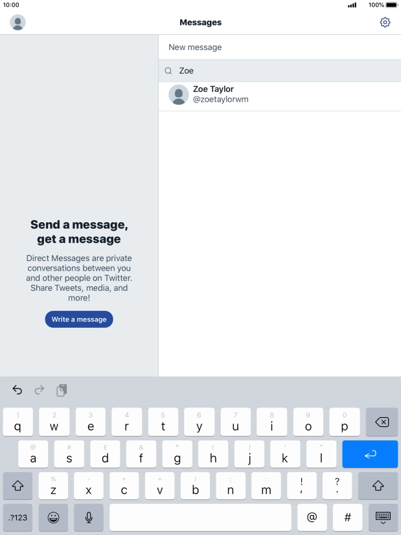
Task: Tap the battery indicator in the status bar
Action: pos(393,5)
